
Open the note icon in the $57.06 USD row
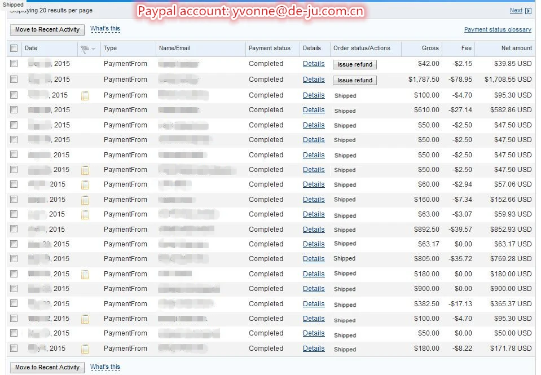[x=85, y=185]
